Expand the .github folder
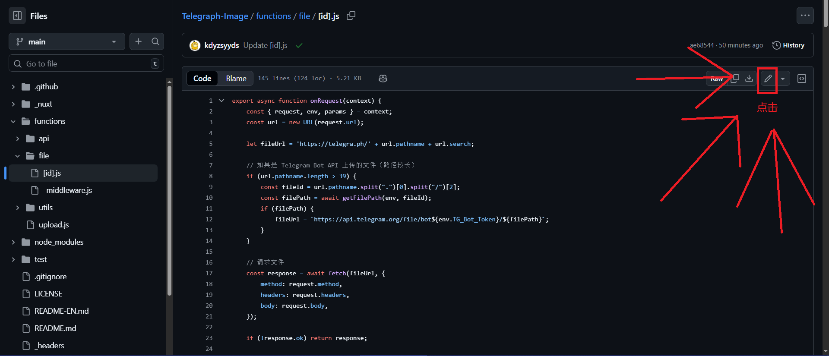This screenshot has height=356, width=829. (13, 87)
